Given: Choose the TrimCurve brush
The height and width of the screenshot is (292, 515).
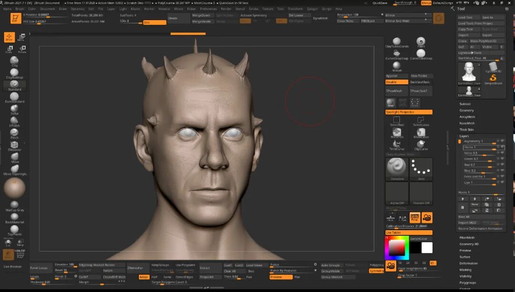Looking at the screenshot, I should tap(397, 145).
